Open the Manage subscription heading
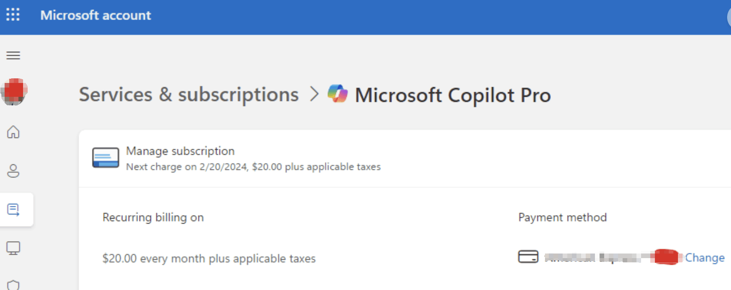Image resolution: width=731 pixels, height=290 pixels. click(180, 151)
